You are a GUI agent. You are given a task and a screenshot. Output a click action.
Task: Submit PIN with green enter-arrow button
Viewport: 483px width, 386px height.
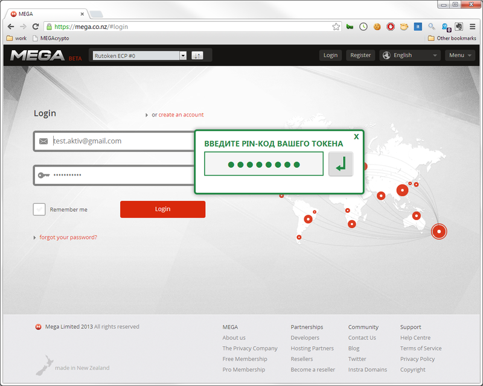pyautogui.click(x=341, y=164)
